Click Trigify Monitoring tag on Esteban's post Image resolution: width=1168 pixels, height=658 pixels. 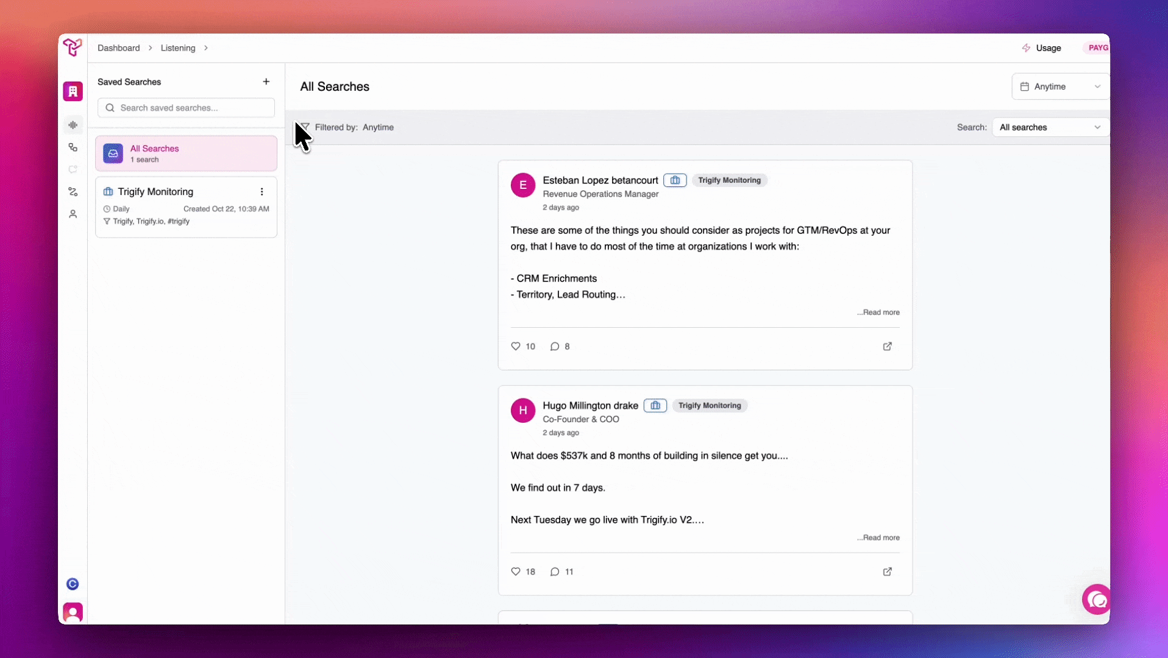point(729,180)
